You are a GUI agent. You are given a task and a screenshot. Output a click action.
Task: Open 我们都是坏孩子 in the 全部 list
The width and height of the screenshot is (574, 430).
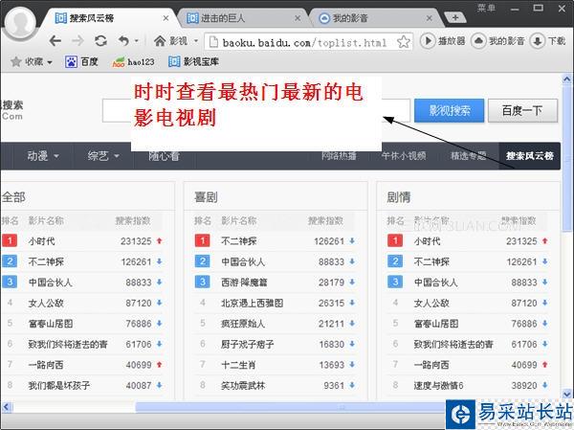[59, 385]
